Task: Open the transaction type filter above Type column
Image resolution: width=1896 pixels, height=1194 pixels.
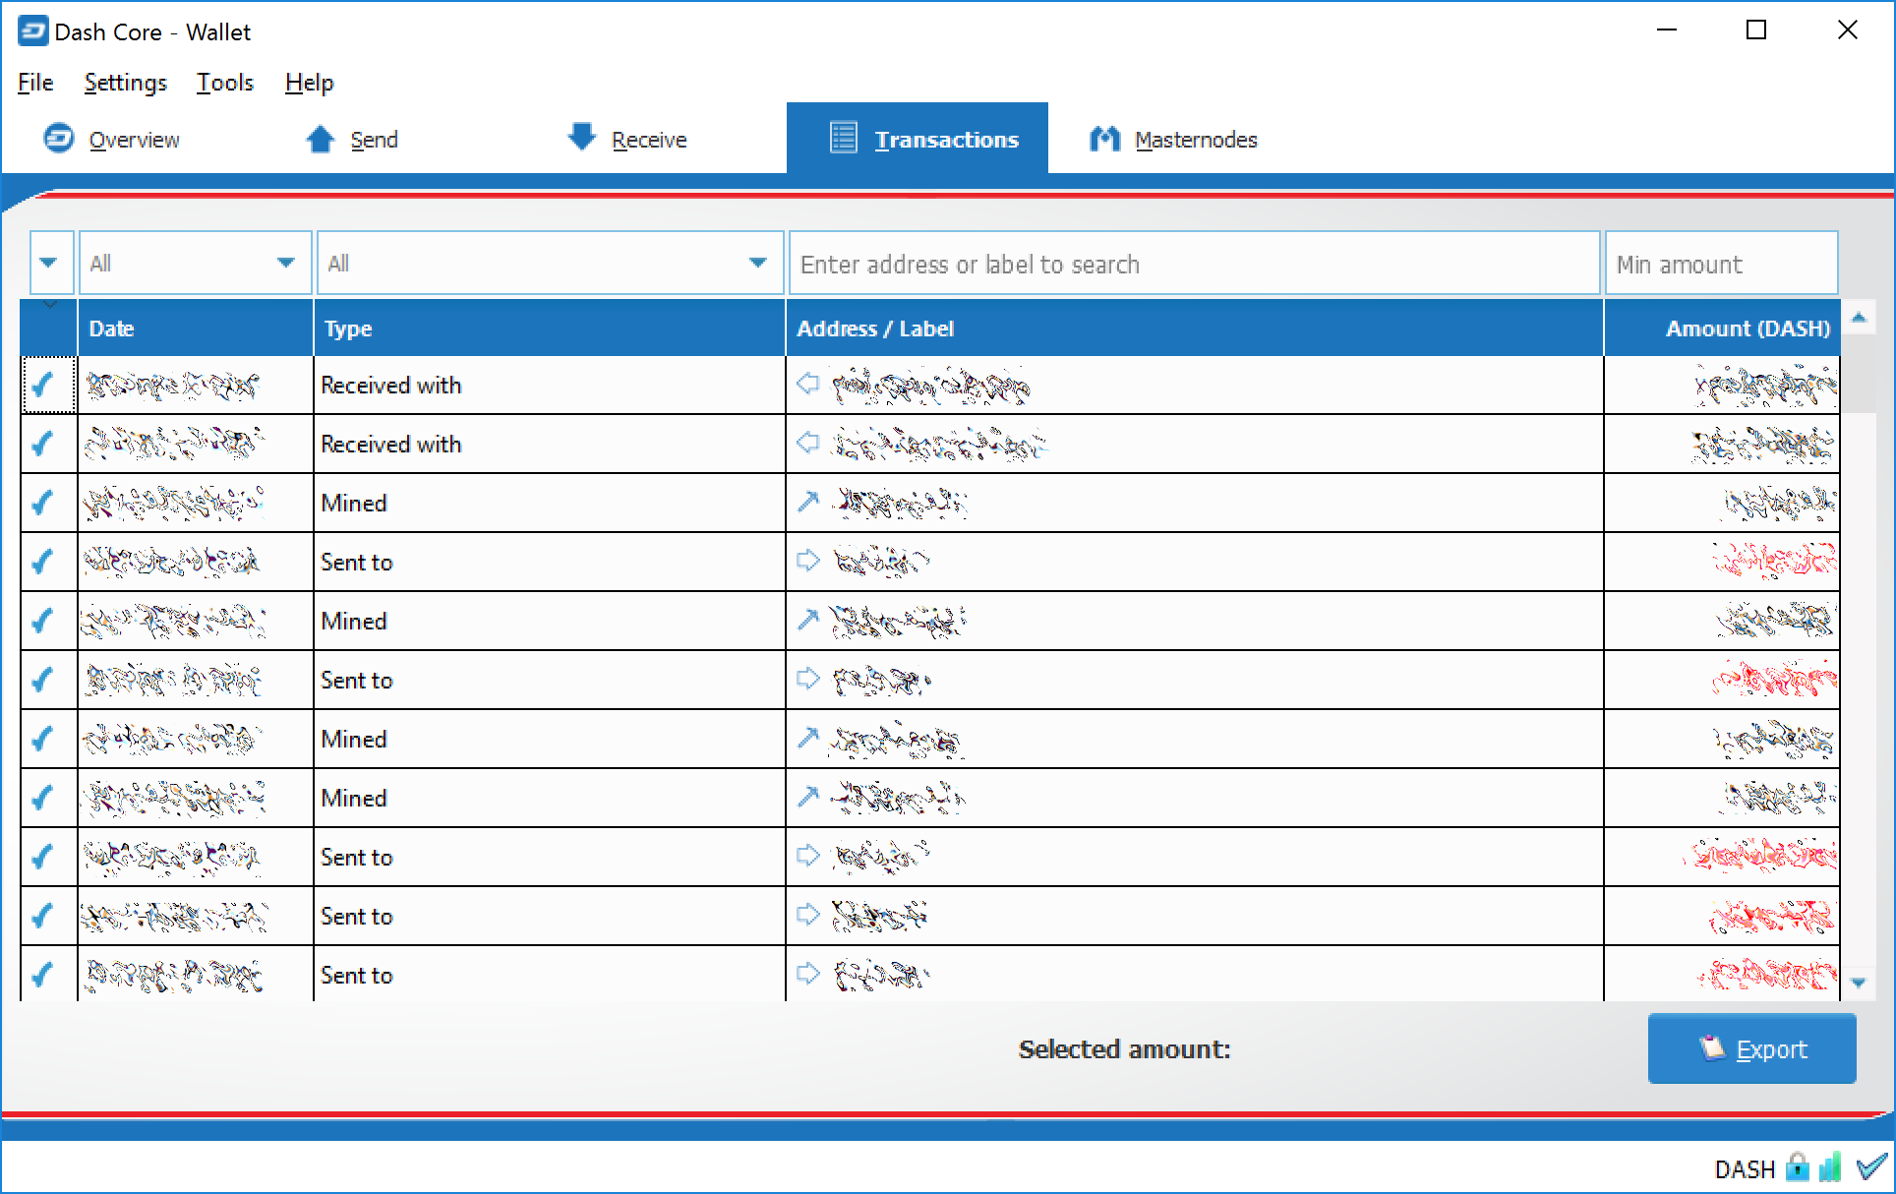Action: click(550, 263)
